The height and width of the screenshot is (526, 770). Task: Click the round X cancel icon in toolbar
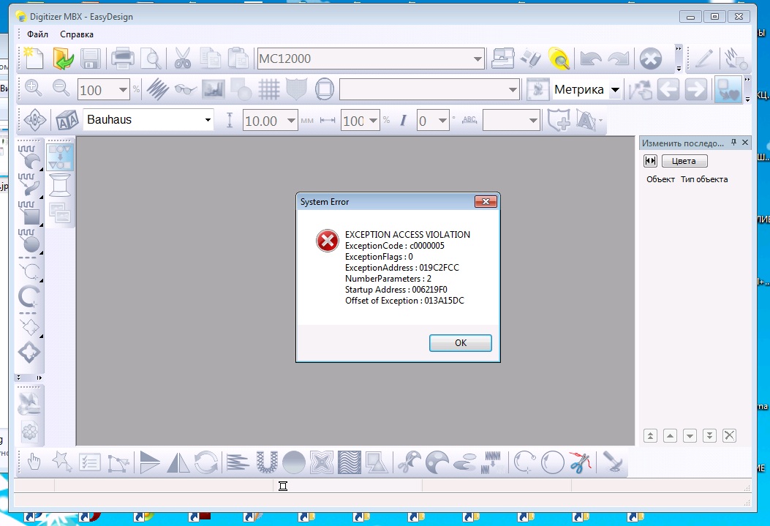point(651,59)
